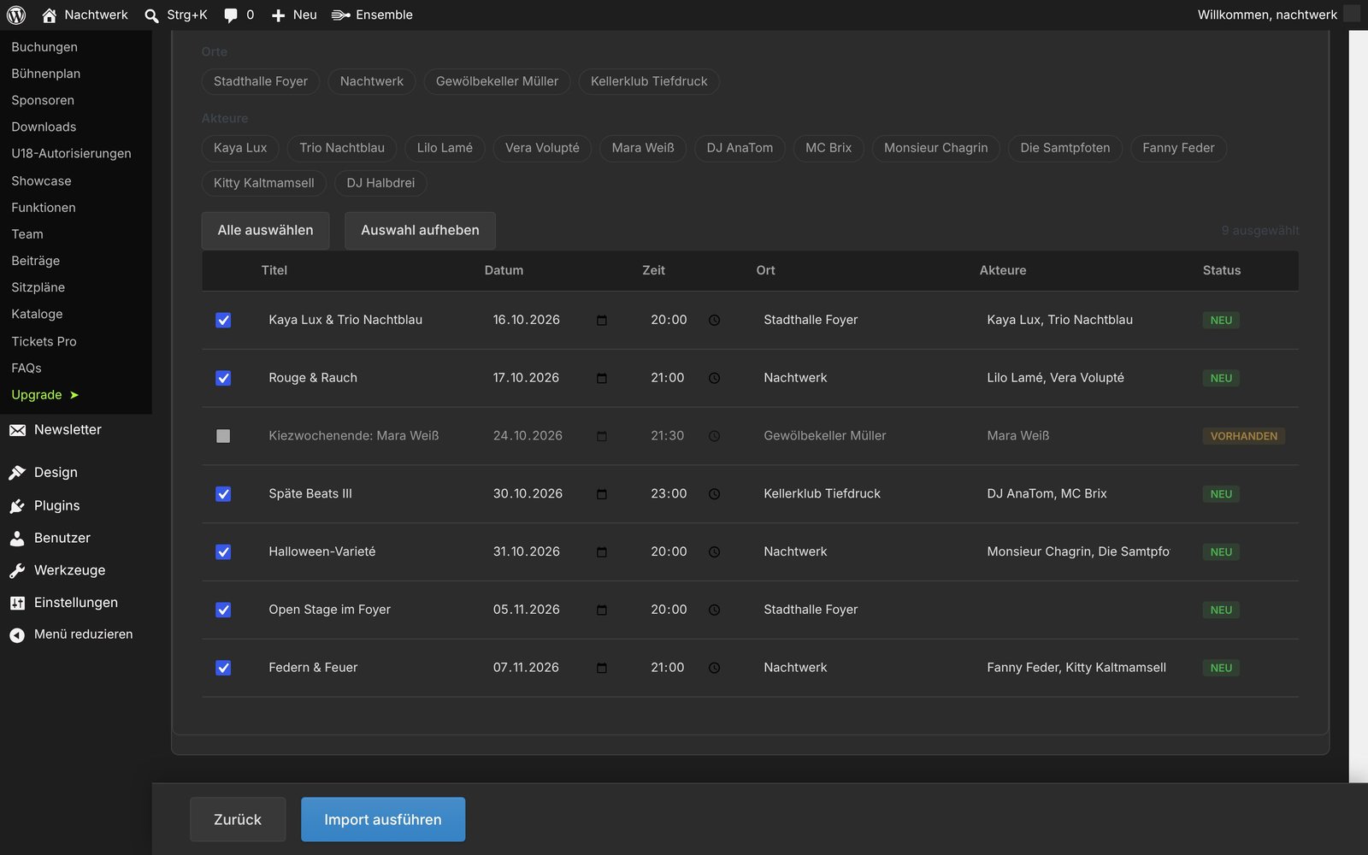Click the Benutzer person icon
The height and width of the screenshot is (855, 1368).
tap(17, 539)
